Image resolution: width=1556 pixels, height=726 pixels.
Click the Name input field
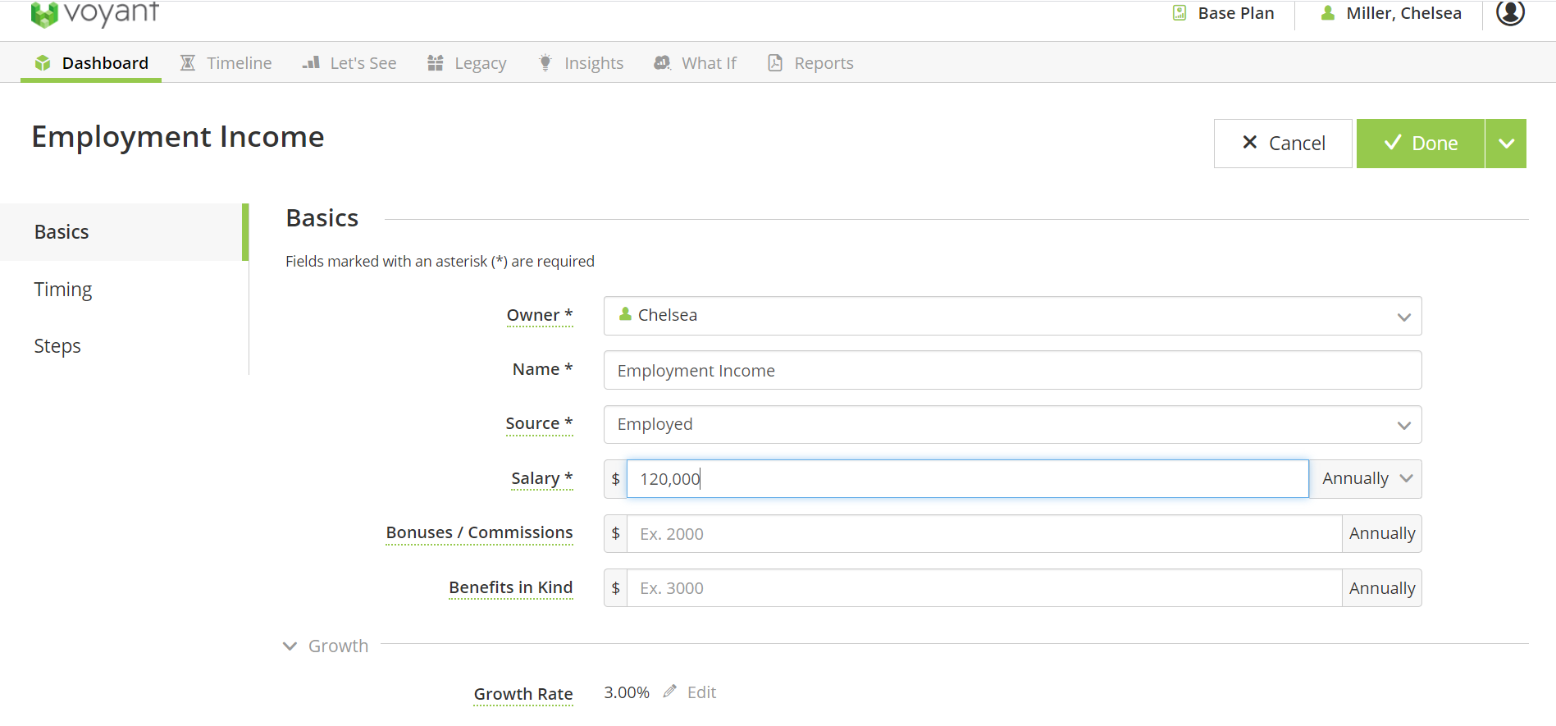point(1012,370)
